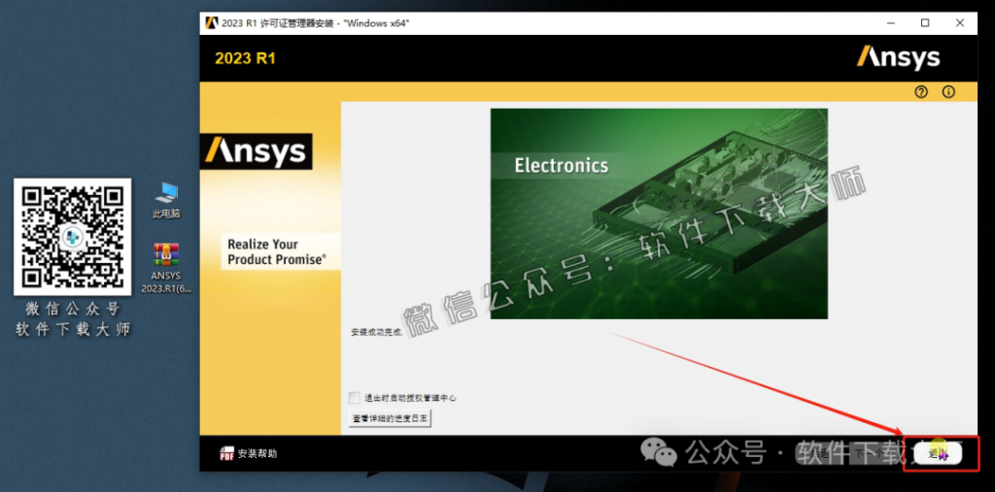This screenshot has width=995, height=492.
Task: Click the Ansys logo in the black header
Action: 898,57
